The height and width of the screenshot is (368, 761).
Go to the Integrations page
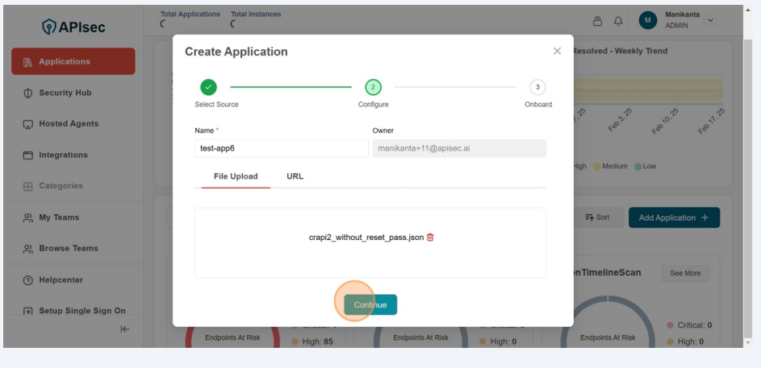coord(63,155)
